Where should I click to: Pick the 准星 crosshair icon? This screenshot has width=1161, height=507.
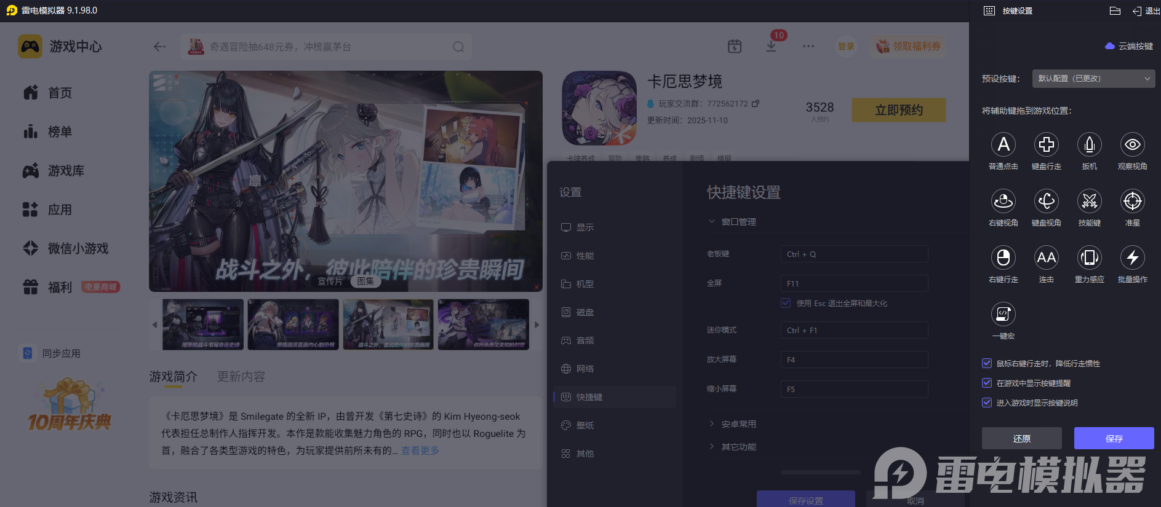pos(1132,202)
